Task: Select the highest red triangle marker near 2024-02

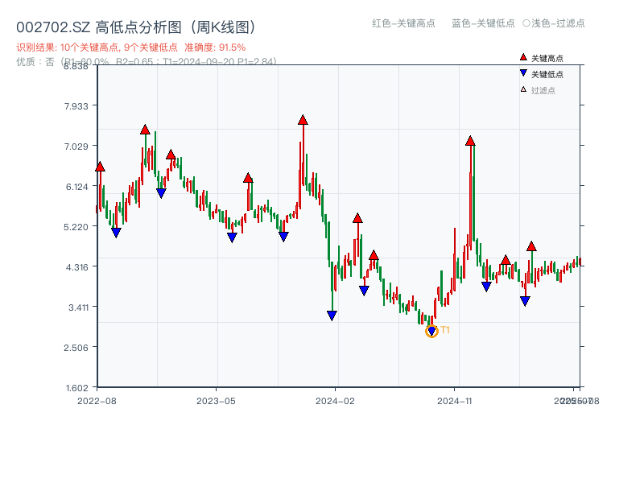Action: [x=302, y=121]
